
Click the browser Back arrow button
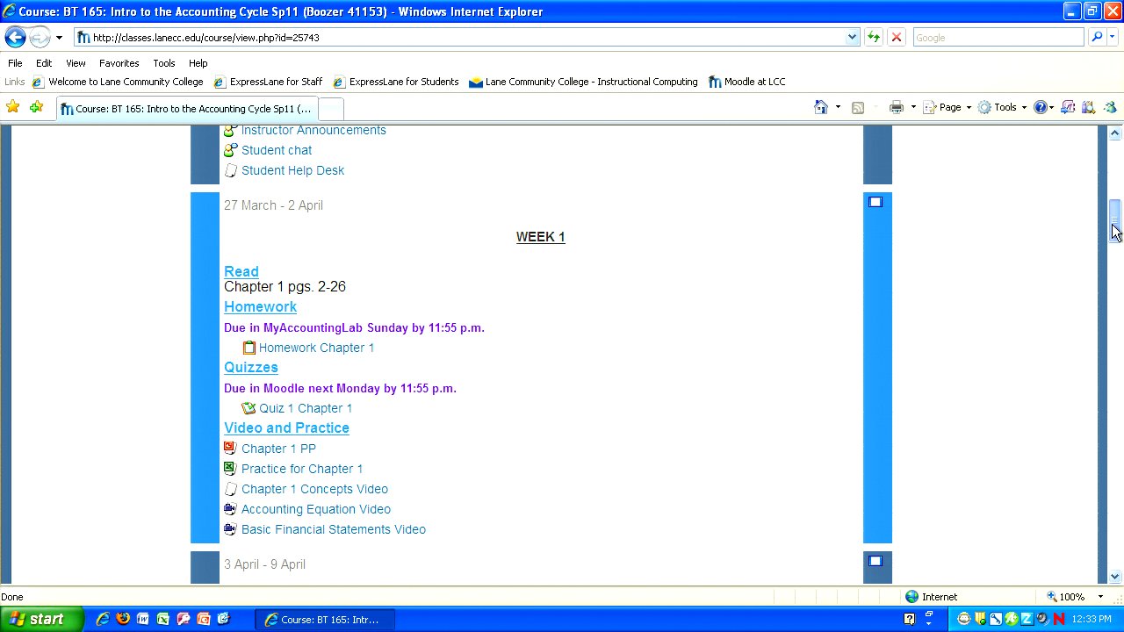pyautogui.click(x=15, y=37)
